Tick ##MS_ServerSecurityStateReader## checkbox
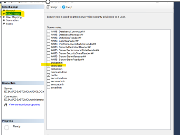Screen dimensions: 180x135 point(49,53)
